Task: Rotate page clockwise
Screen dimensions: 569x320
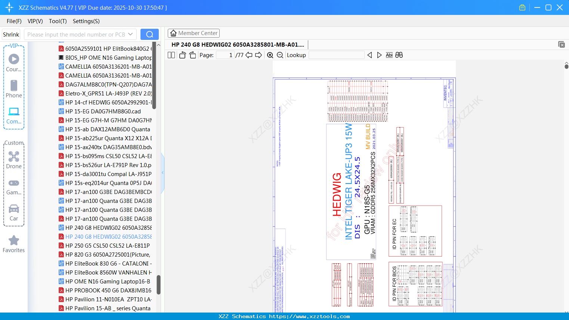Action: pos(192,55)
